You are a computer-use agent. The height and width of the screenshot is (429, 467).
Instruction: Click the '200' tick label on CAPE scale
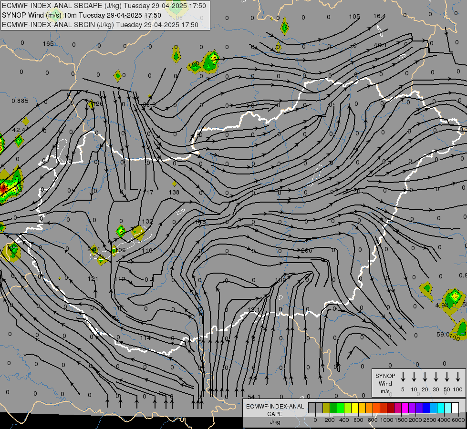pos(330,420)
